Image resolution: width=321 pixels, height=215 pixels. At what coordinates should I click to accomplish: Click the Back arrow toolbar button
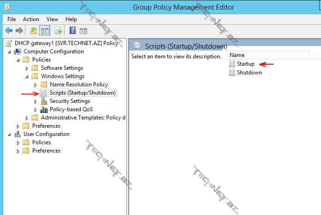tap(8, 31)
